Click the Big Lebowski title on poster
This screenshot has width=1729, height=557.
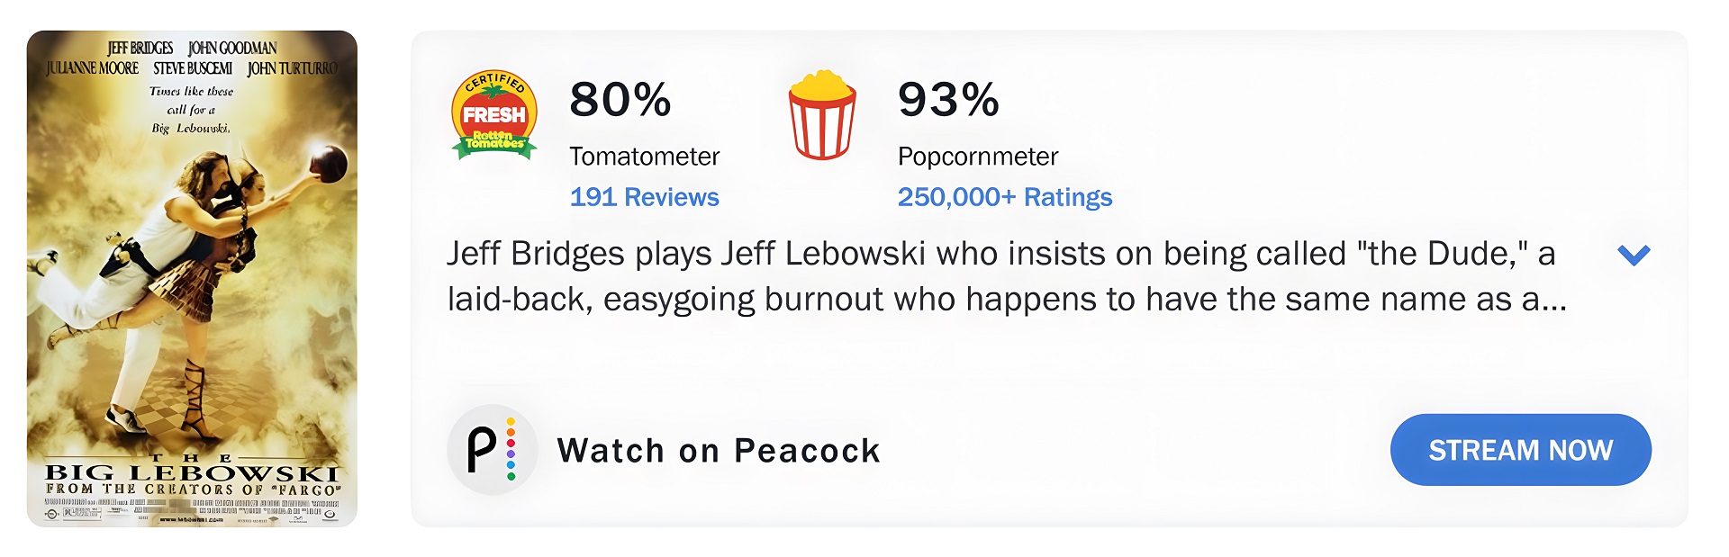pos(192,472)
